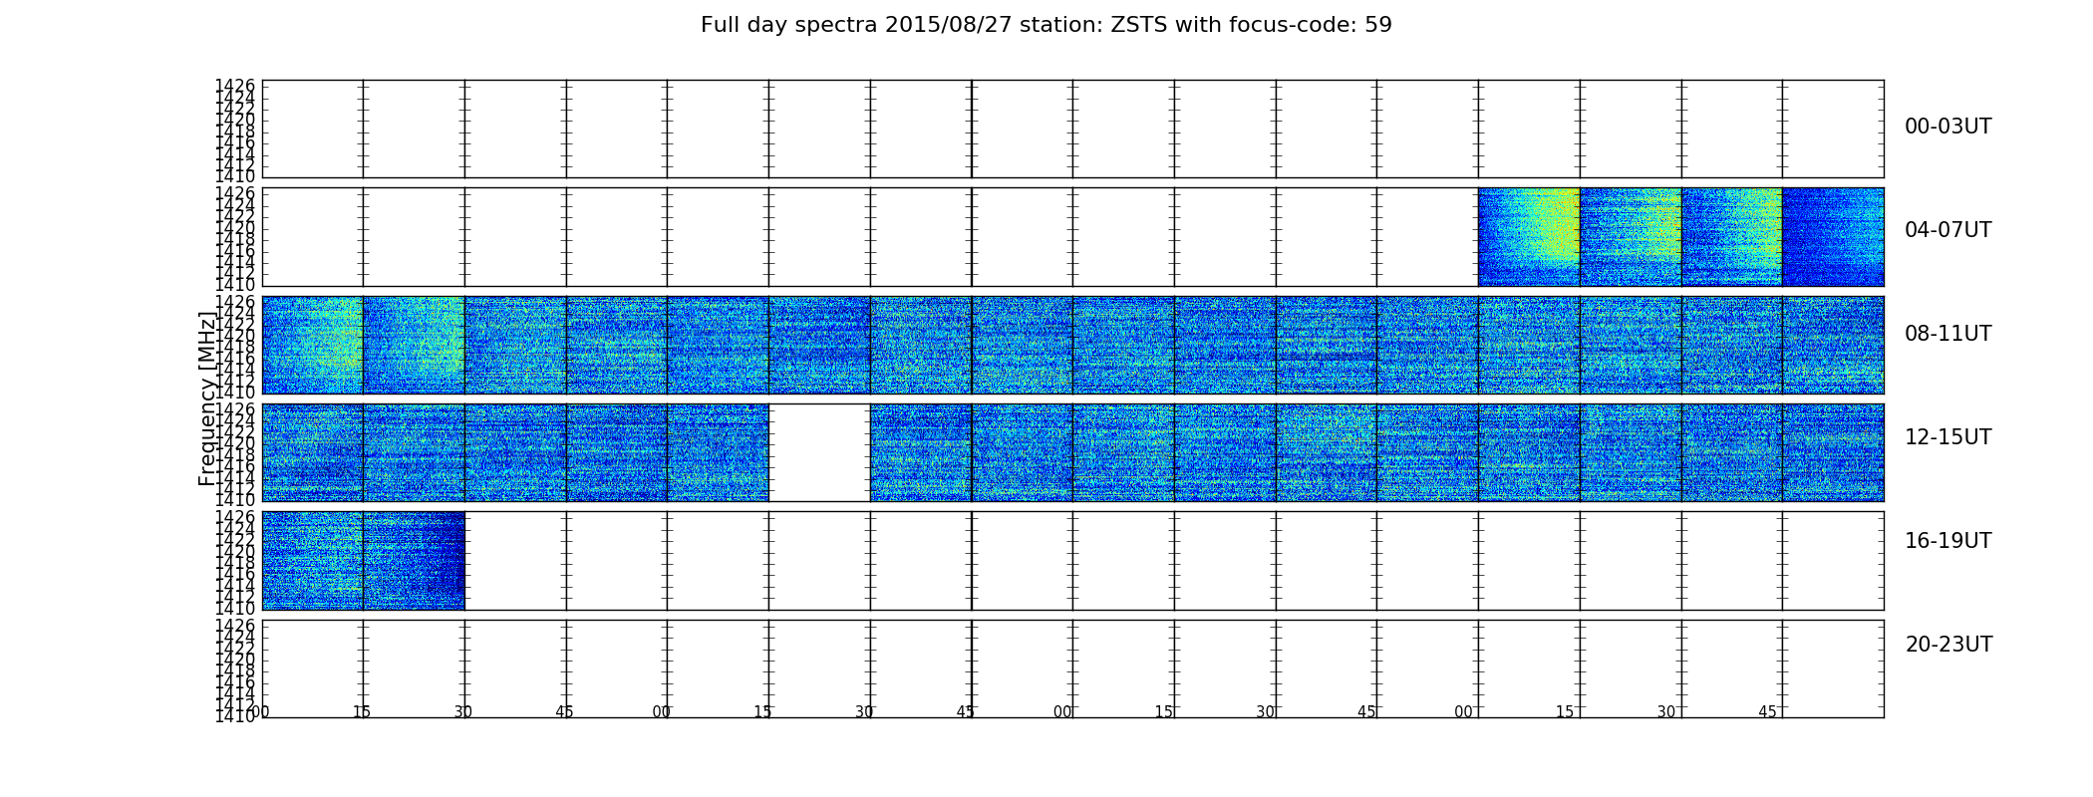Select the 12-15UT row label

coord(1947,437)
